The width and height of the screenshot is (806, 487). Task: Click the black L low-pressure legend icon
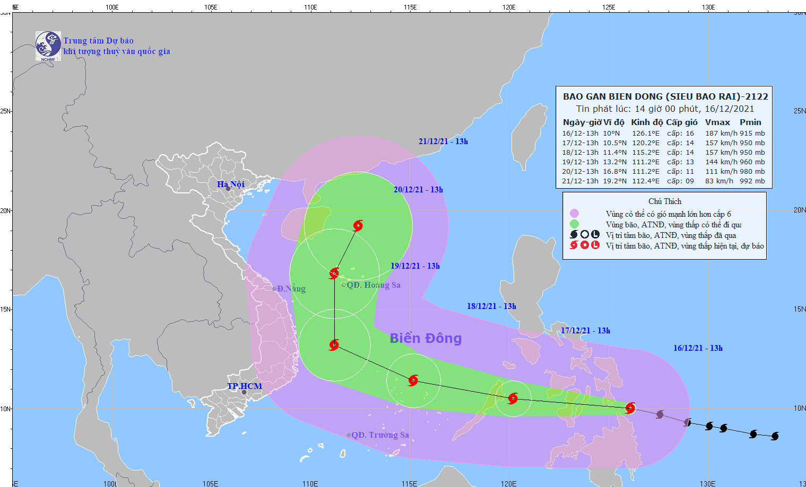595,234
